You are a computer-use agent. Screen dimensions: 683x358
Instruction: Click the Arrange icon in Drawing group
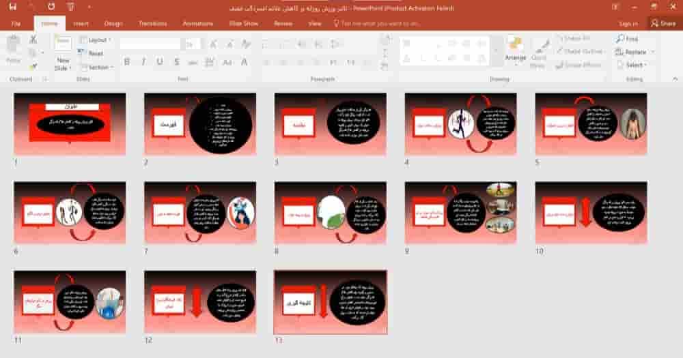pyautogui.click(x=516, y=50)
